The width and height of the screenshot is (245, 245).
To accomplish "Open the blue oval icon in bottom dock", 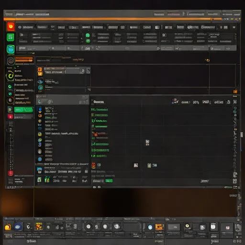I will [18, 226].
